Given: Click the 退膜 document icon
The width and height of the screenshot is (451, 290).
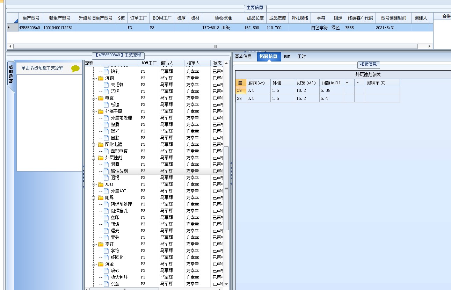Looking at the screenshot, I should point(106,164).
